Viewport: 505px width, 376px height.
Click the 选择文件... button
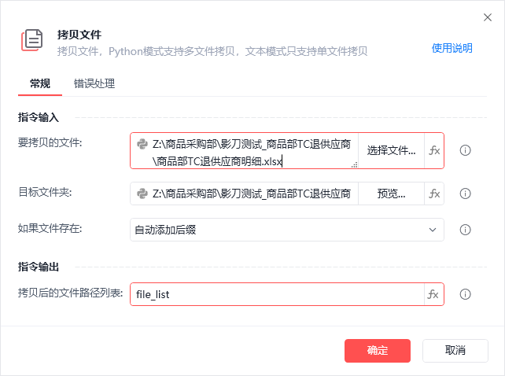click(x=391, y=150)
